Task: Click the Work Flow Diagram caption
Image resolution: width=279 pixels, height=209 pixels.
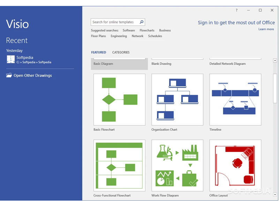Action: pyautogui.click(x=165, y=195)
